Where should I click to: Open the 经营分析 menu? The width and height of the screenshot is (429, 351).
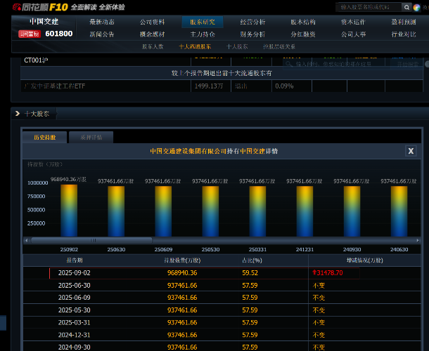[x=252, y=22]
